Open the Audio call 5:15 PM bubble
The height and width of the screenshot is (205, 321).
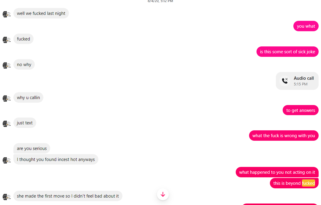tap(297, 81)
